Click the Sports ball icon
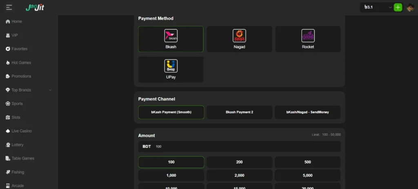The width and height of the screenshot is (418, 189). (8, 103)
